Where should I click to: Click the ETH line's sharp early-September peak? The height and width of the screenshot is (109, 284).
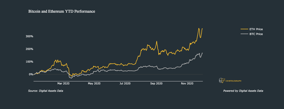tap(157, 41)
